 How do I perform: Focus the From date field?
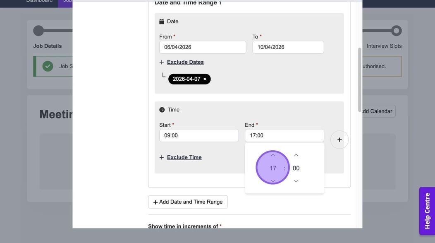203,47
